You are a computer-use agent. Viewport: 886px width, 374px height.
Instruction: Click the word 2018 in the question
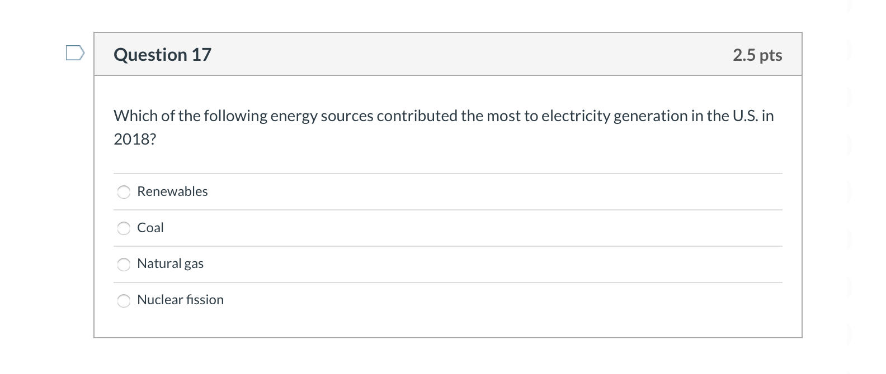(132, 138)
